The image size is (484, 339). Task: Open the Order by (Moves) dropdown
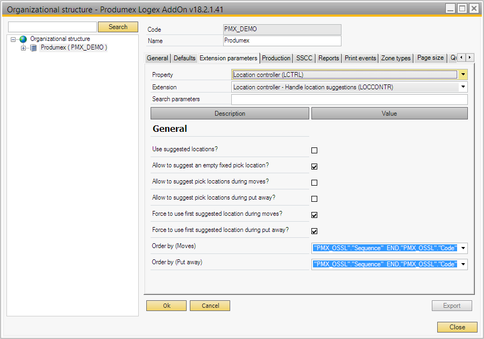coord(463,248)
